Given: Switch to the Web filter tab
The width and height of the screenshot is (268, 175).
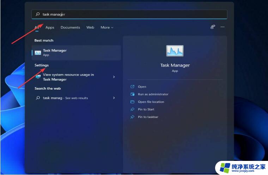Looking at the screenshot, I should tap(90, 28).
